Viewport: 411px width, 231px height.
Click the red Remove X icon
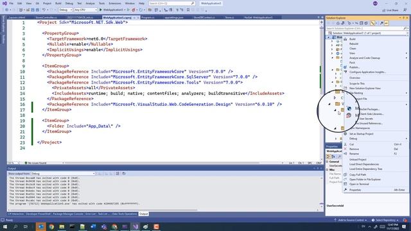tap(345, 149)
